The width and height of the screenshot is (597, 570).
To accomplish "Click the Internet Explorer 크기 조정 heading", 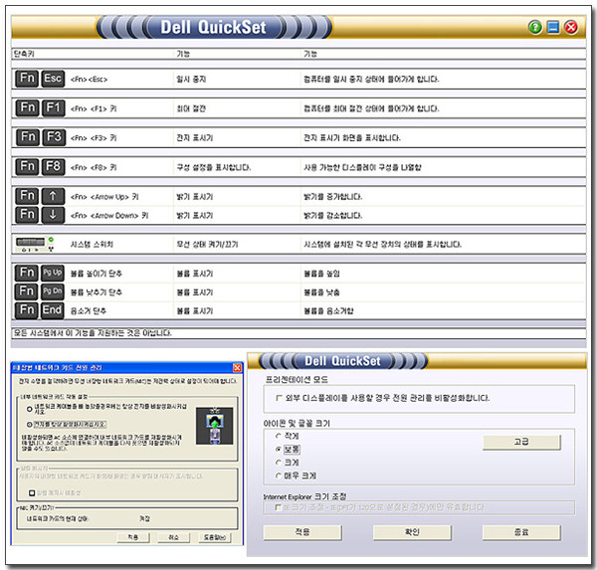I will tap(305, 496).
